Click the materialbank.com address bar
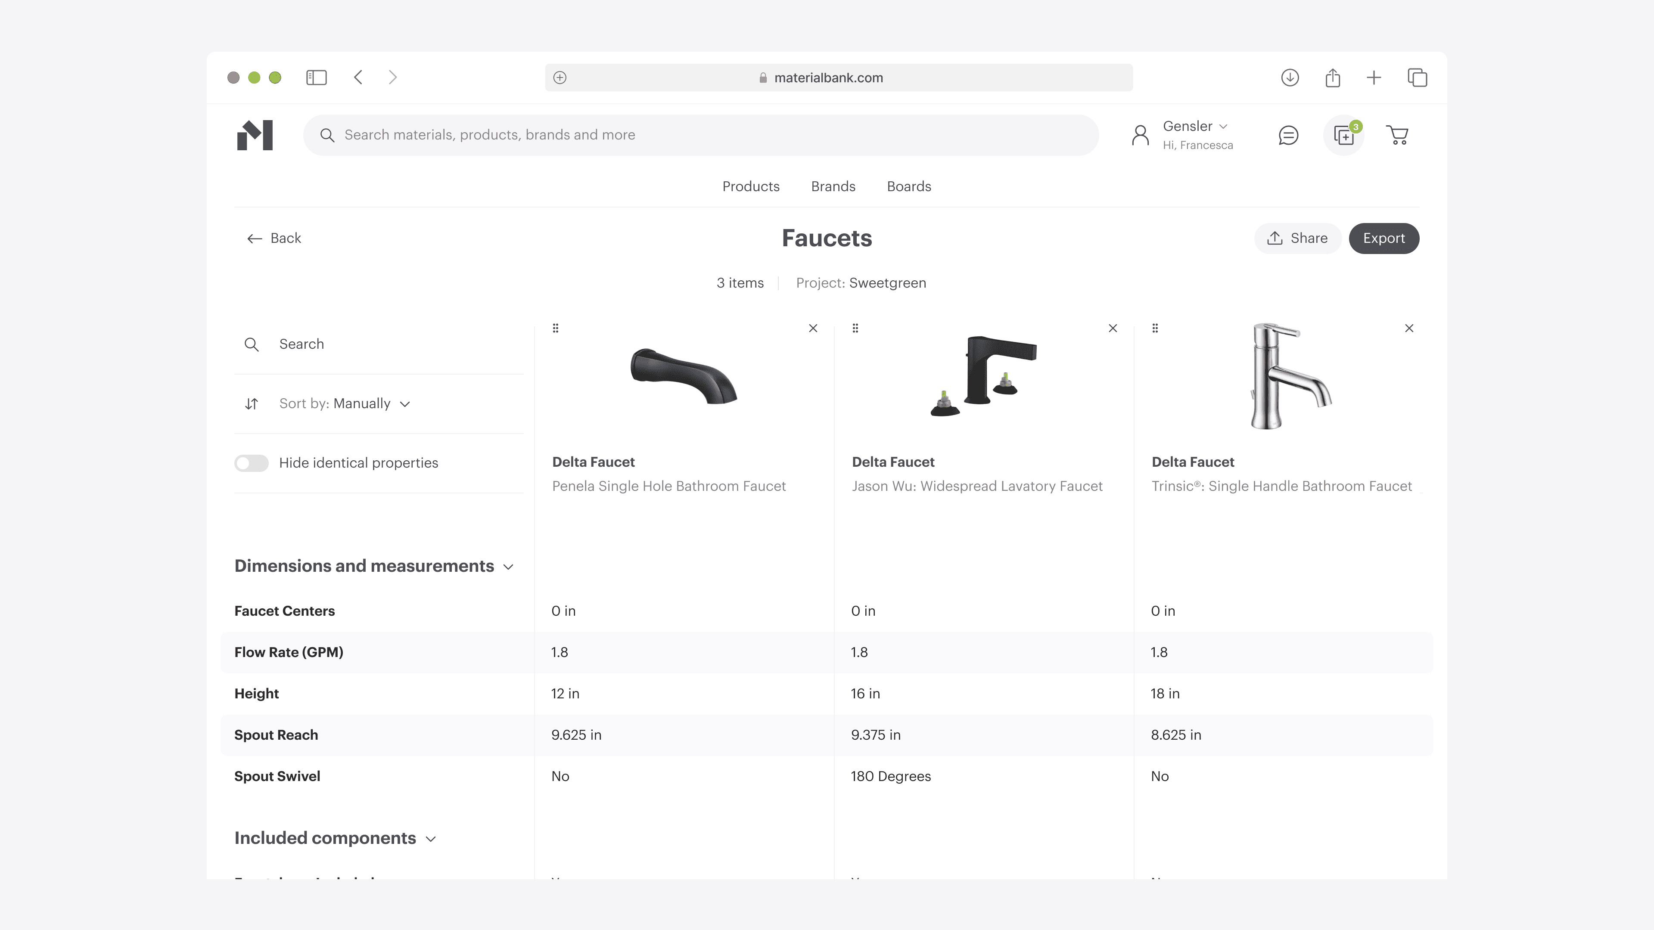The image size is (1654, 930). click(x=839, y=77)
